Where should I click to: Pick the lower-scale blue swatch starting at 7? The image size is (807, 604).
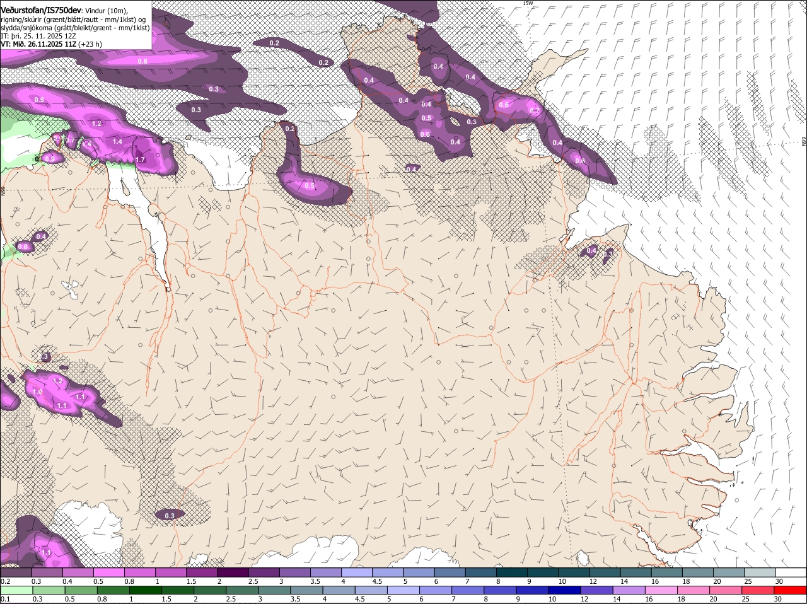tap(468, 590)
